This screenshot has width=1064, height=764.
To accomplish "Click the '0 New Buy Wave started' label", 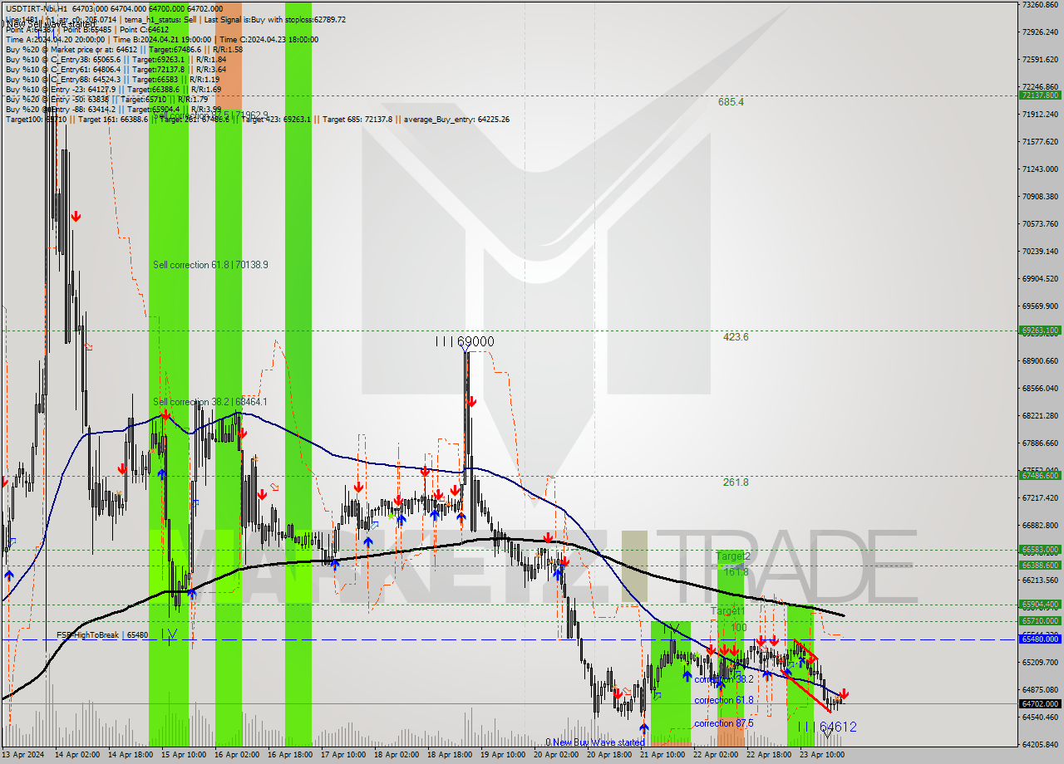I will [594, 742].
